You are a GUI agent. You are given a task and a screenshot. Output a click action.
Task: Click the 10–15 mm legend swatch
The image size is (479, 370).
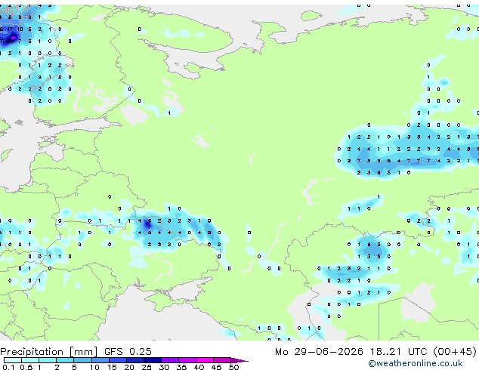click(100, 360)
